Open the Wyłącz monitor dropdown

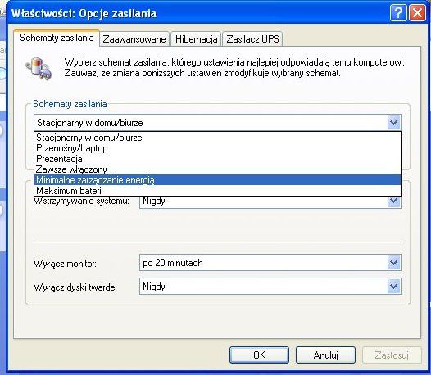394,263
